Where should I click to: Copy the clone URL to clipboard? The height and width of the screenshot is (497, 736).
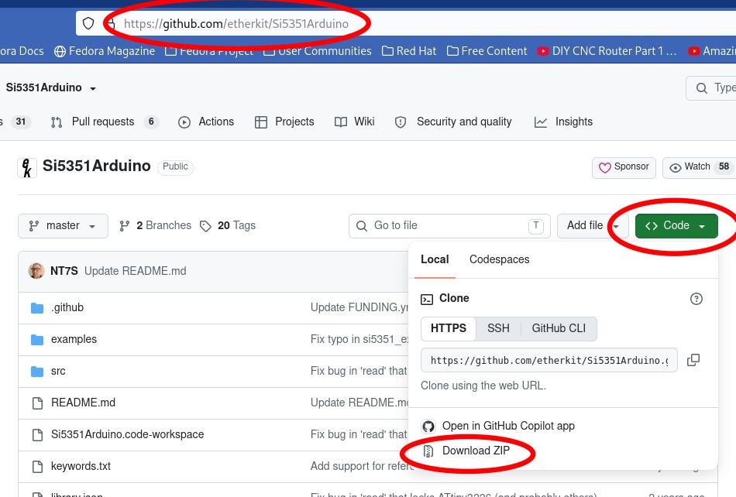coord(693,360)
